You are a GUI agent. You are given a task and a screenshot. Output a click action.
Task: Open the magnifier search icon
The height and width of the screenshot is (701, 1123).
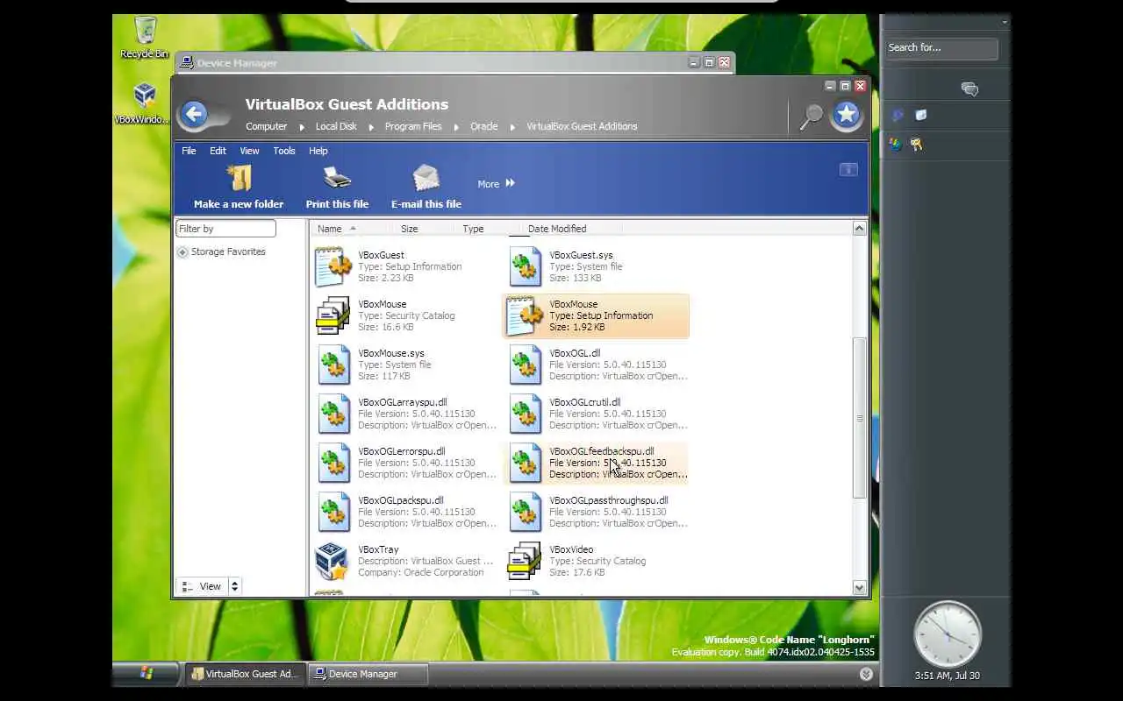812,117
